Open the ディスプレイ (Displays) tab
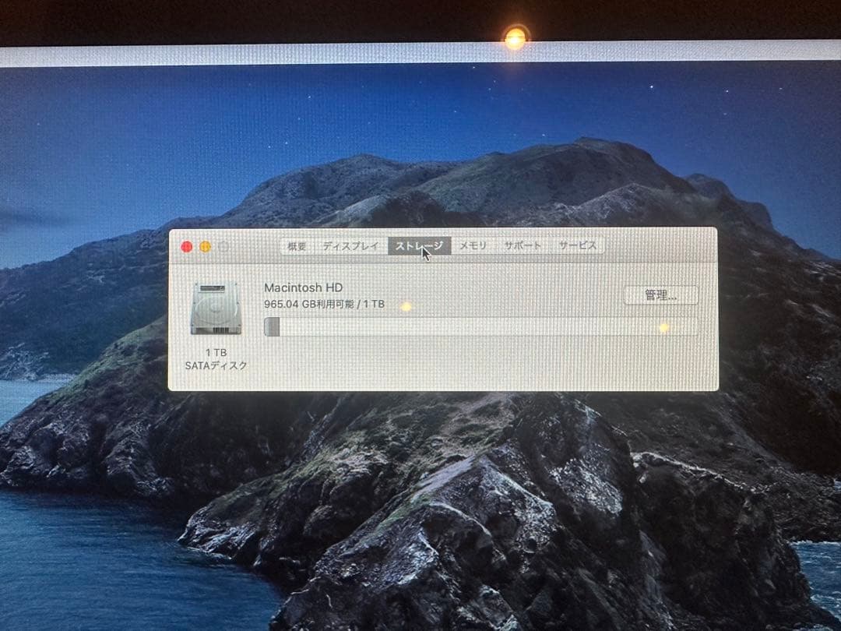Viewport: 841px width, 631px height. [351, 245]
